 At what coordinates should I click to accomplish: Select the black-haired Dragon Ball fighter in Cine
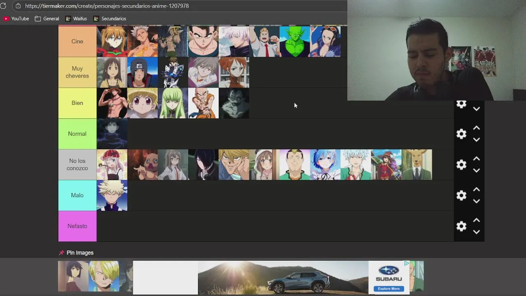[203, 42]
